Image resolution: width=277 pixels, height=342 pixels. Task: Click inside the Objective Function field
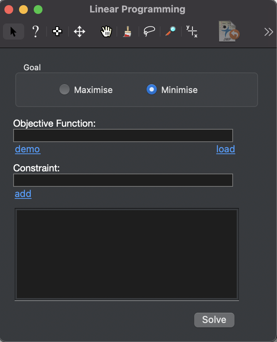123,135
